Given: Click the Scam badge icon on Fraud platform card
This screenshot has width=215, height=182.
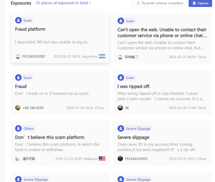Looking at the screenshot, I should coord(18,20).
